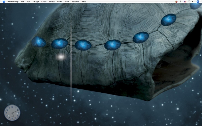Open the Select menu
202x126 pixels.
[x=52, y=2]
